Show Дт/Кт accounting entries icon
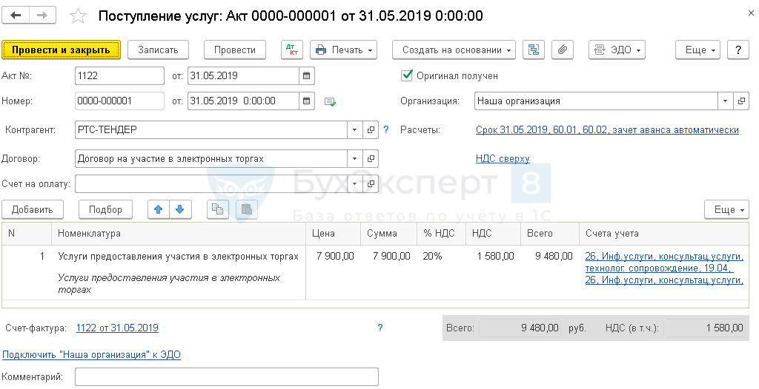This screenshot has height=389, width=759. point(292,50)
